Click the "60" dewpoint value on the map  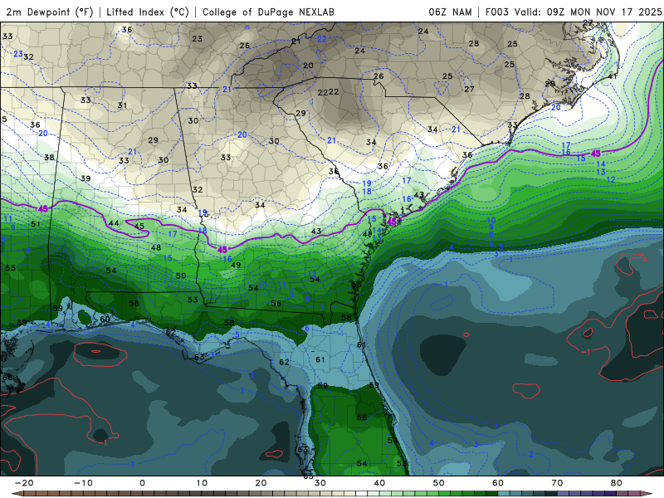(x=105, y=319)
